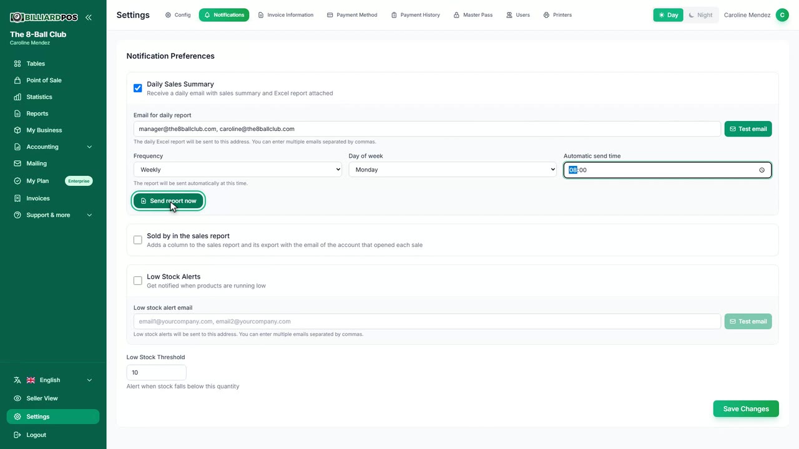Enable Sold by in the sales report

[x=138, y=240]
